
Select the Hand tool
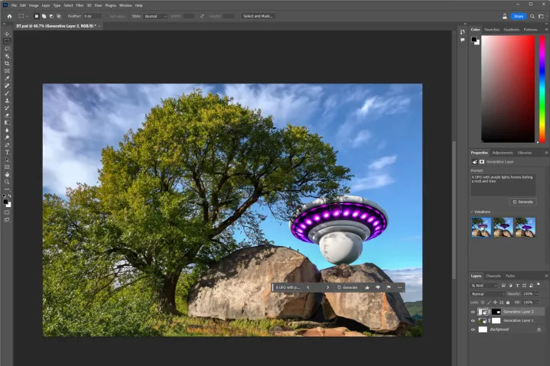click(x=7, y=174)
